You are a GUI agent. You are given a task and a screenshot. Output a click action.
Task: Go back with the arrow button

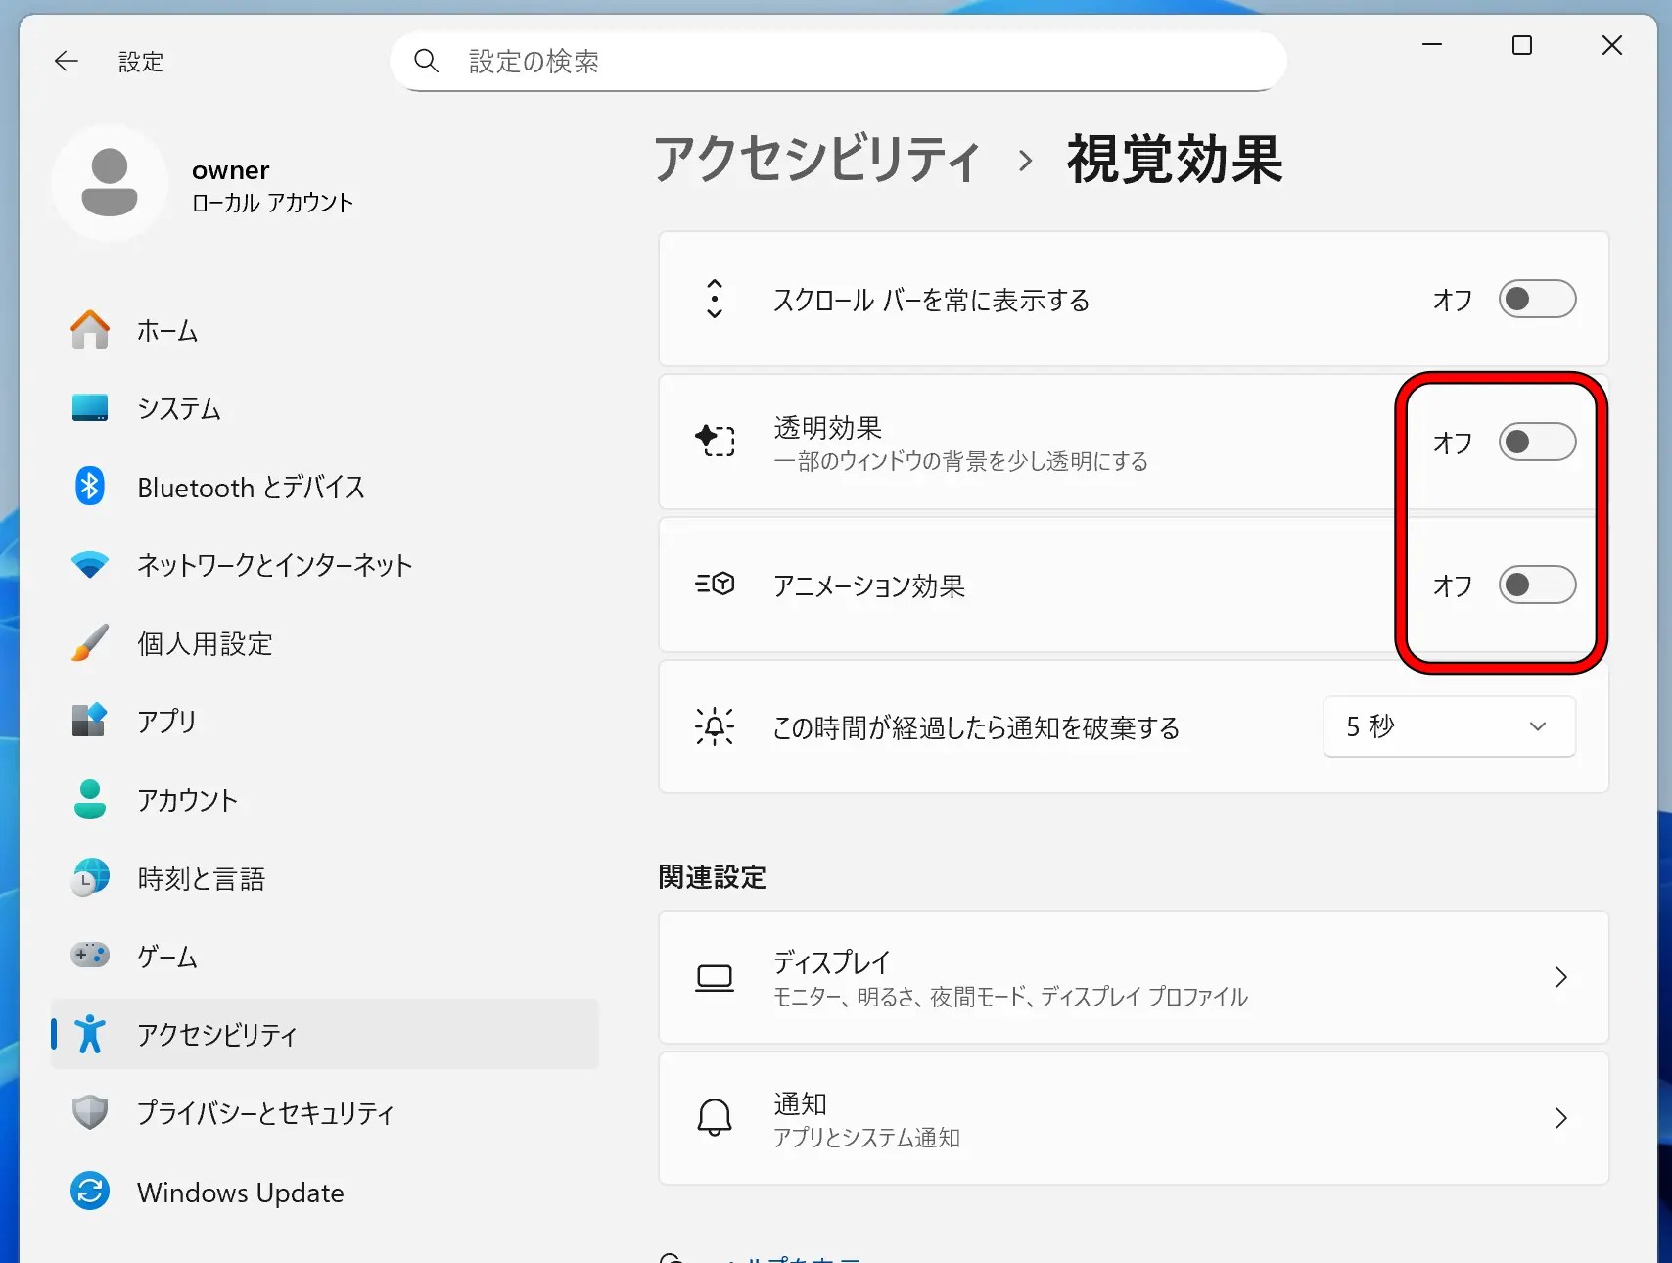(x=66, y=61)
